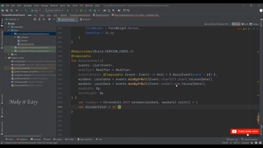
Task: Click the Back navigation arrow
Action: (x=17, y=10)
